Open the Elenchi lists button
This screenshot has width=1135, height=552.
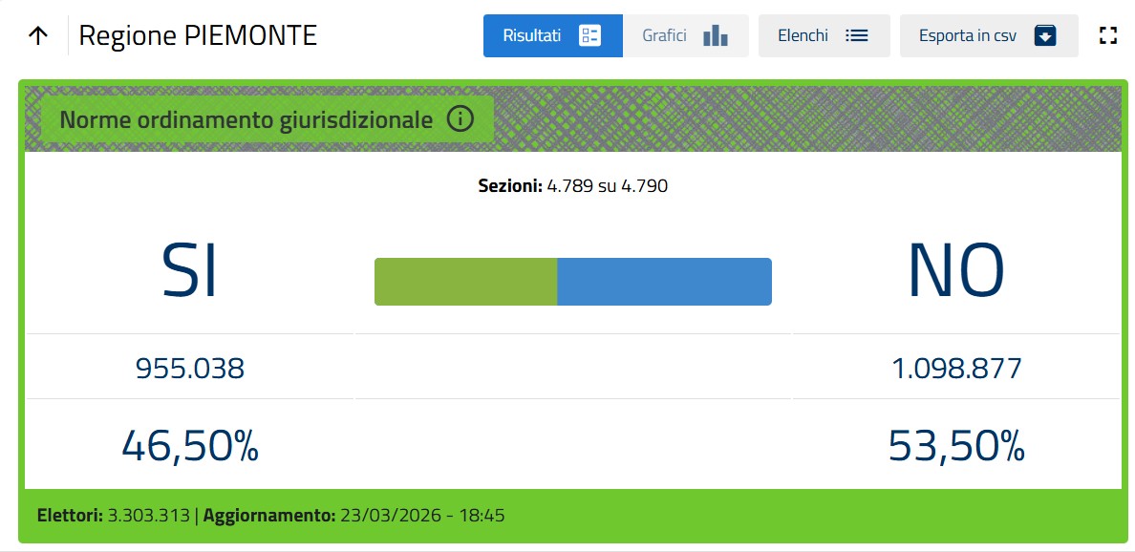coord(803,36)
